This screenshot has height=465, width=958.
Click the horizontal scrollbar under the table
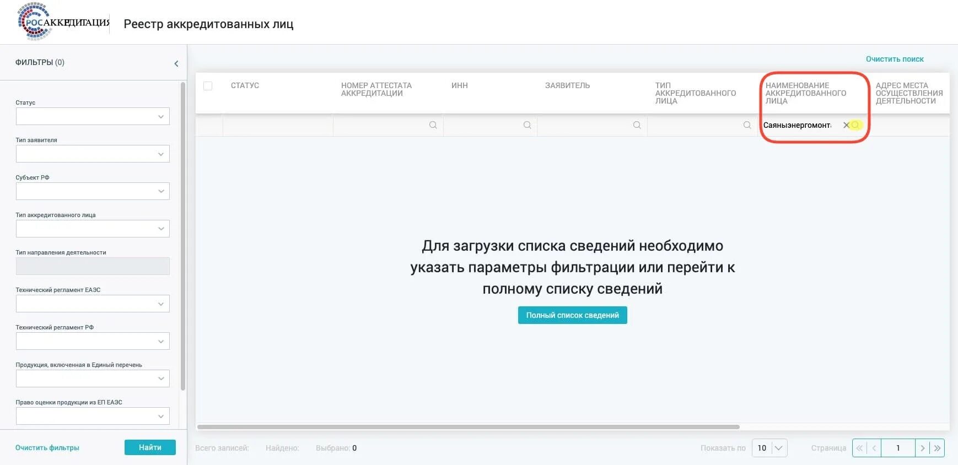point(468,427)
